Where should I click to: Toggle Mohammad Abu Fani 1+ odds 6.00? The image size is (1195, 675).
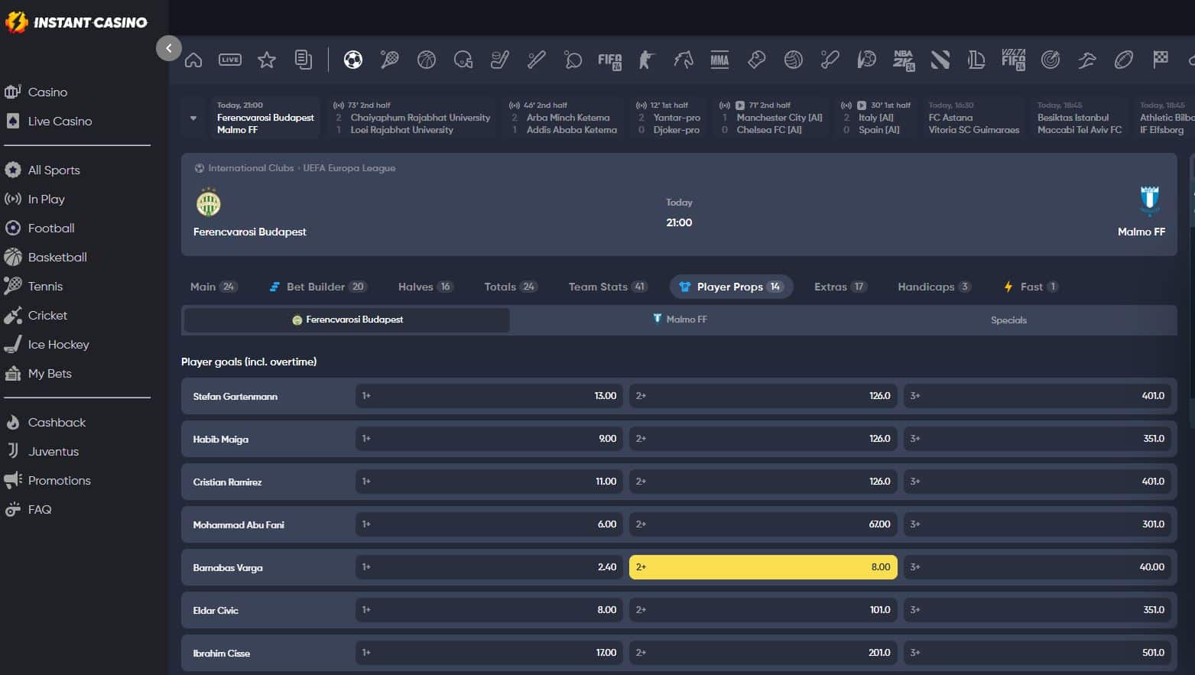[x=489, y=524]
